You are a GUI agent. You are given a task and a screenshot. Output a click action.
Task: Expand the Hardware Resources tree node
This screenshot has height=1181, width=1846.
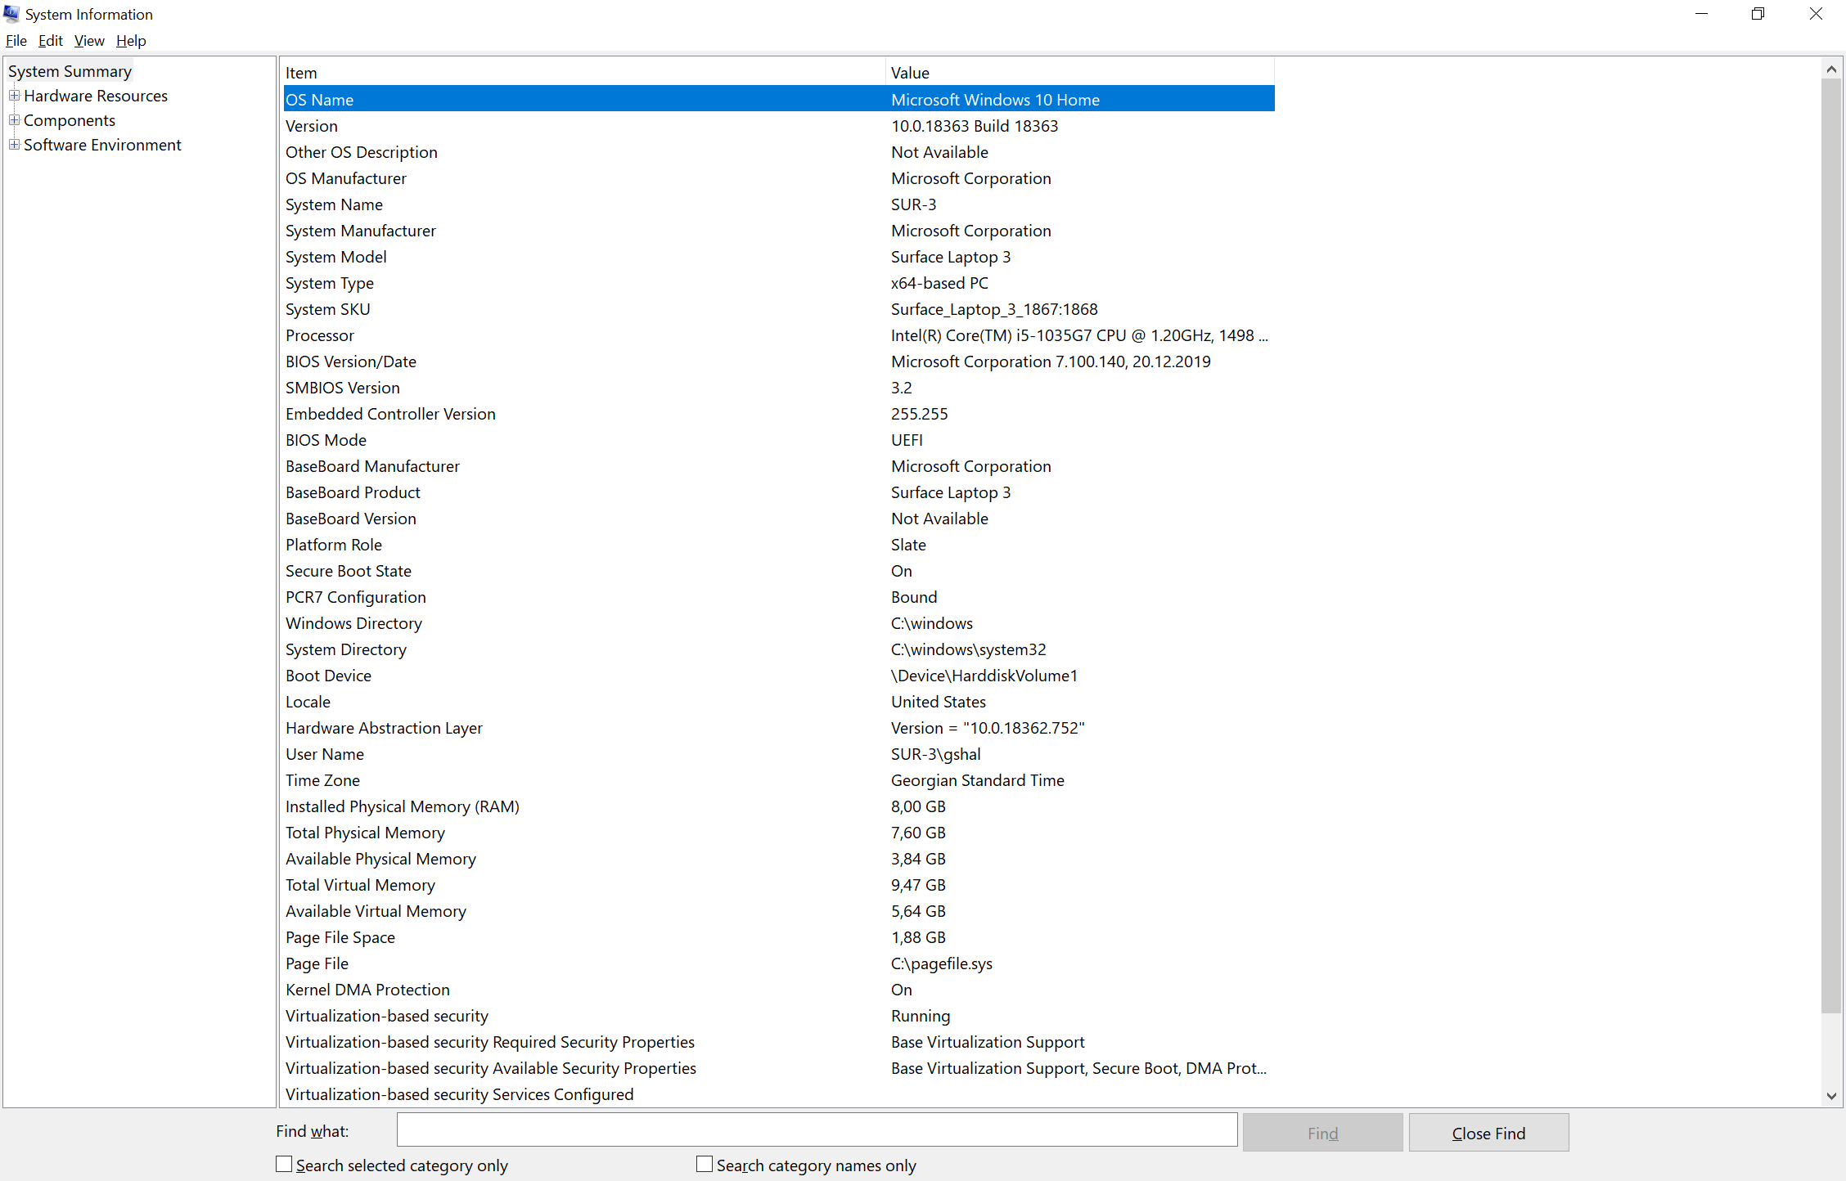[x=14, y=96]
